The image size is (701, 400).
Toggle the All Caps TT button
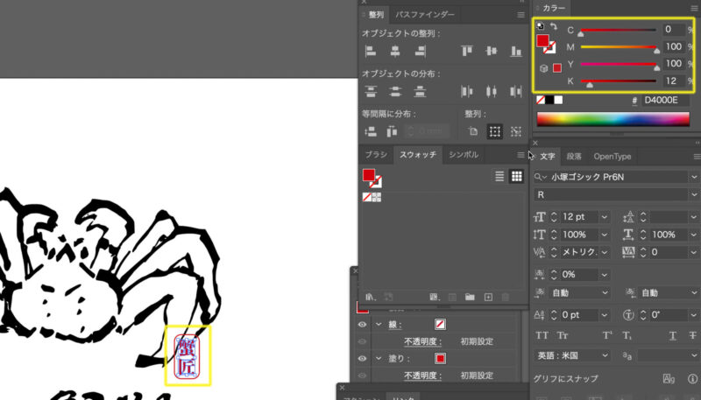(542, 336)
